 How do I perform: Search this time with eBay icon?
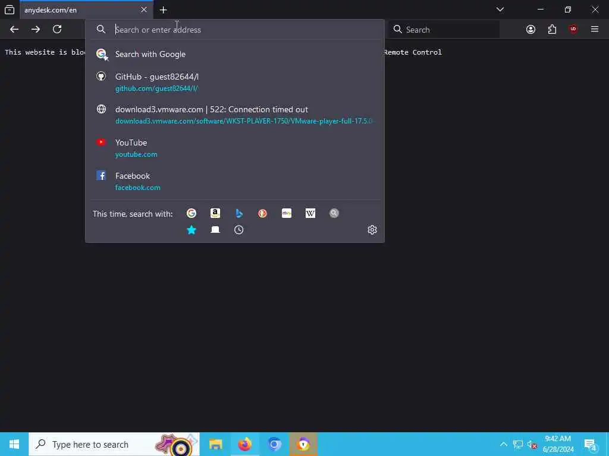287,213
